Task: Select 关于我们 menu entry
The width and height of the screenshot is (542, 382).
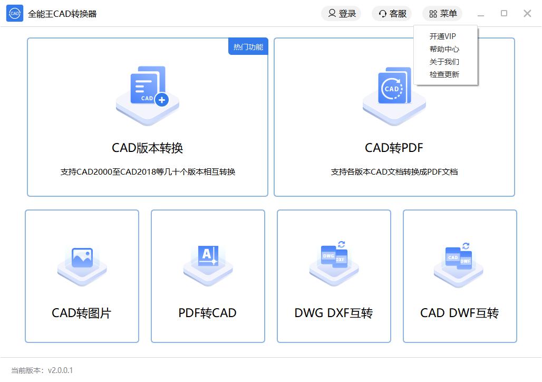Action: [444, 62]
